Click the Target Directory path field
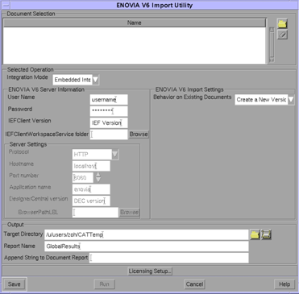 click(x=147, y=234)
